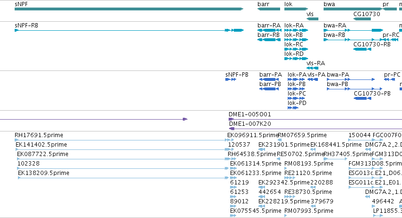Select EST EK168441.5prime

[336, 145]
